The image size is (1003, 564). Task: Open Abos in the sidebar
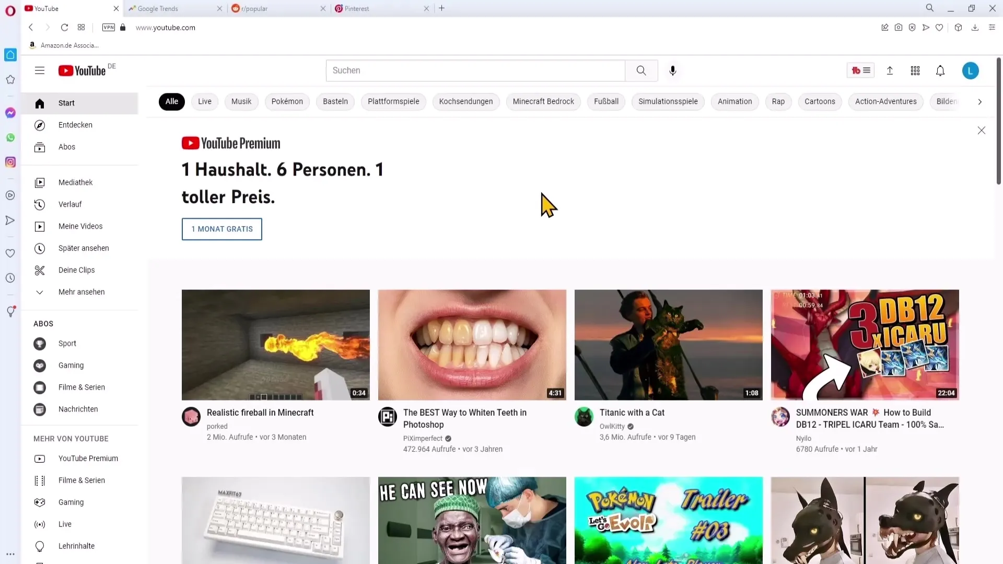(79, 147)
